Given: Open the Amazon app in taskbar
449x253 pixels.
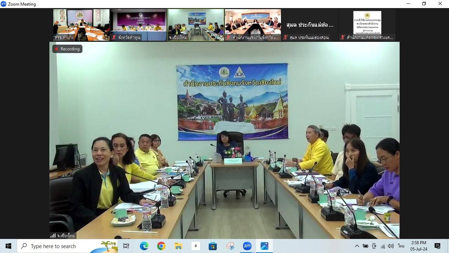Looking at the screenshot, I should click(196, 246).
